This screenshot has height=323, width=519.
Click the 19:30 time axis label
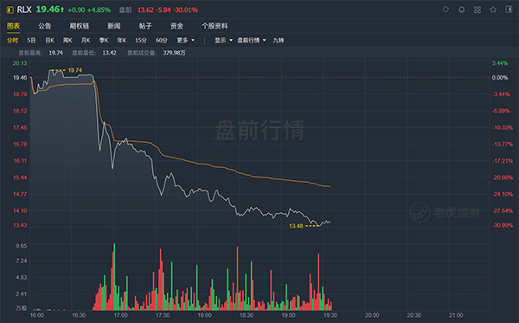(330, 315)
